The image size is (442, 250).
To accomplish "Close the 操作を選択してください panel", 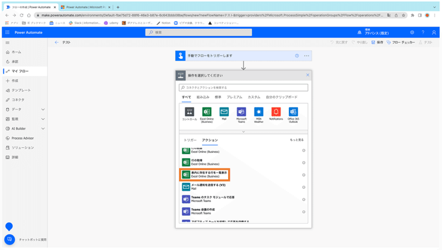I will 308,75.
